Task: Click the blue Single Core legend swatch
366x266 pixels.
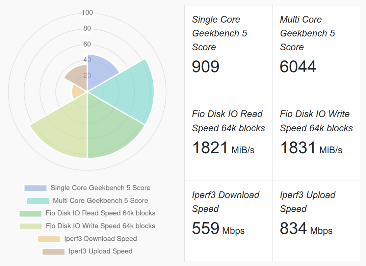Action: [x=35, y=188]
